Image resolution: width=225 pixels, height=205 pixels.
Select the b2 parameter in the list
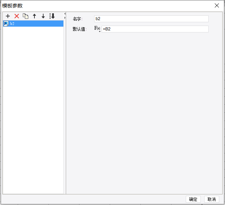pyautogui.click(x=33, y=24)
